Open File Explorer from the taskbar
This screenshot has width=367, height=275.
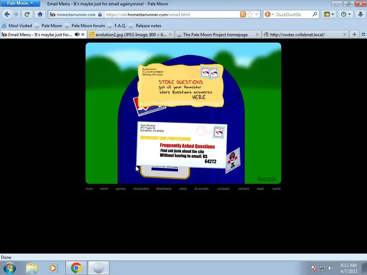pos(32,268)
